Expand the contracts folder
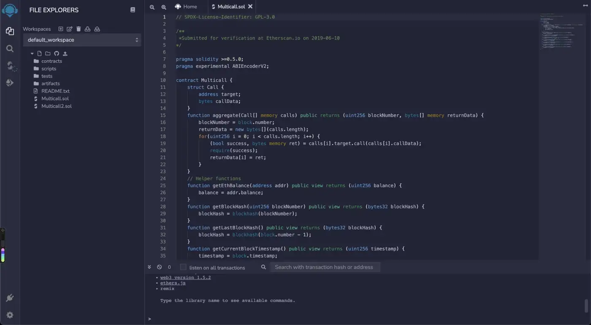The image size is (591, 325). (x=52, y=61)
